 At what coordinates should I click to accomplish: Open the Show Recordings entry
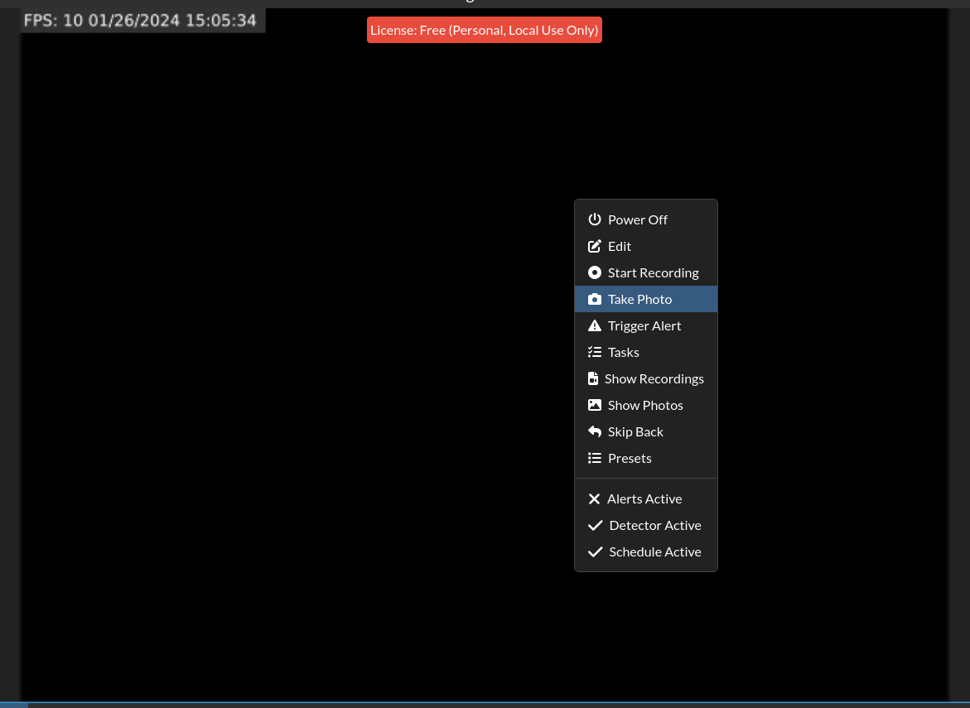[x=646, y=379]
